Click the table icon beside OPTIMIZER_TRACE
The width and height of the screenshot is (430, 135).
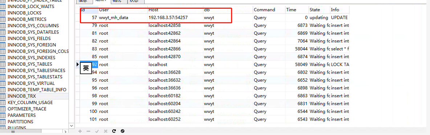tap(3, 109)
